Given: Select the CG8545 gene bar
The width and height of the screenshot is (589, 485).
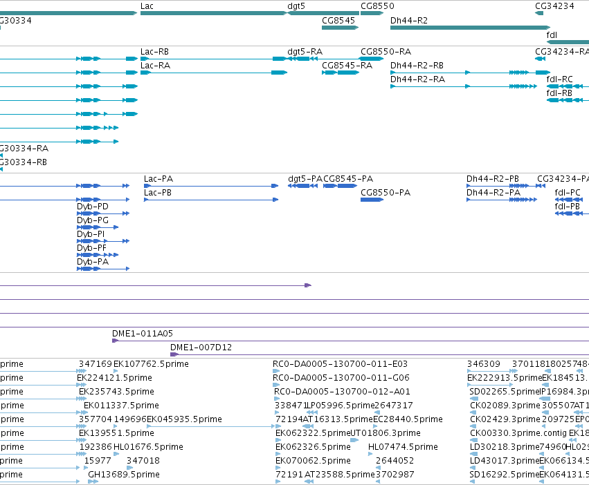Looking at the screenshot, I should [341, 28].
